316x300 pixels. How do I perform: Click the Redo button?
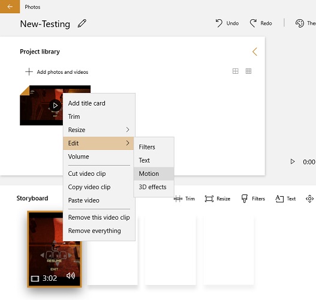[261, 23]
